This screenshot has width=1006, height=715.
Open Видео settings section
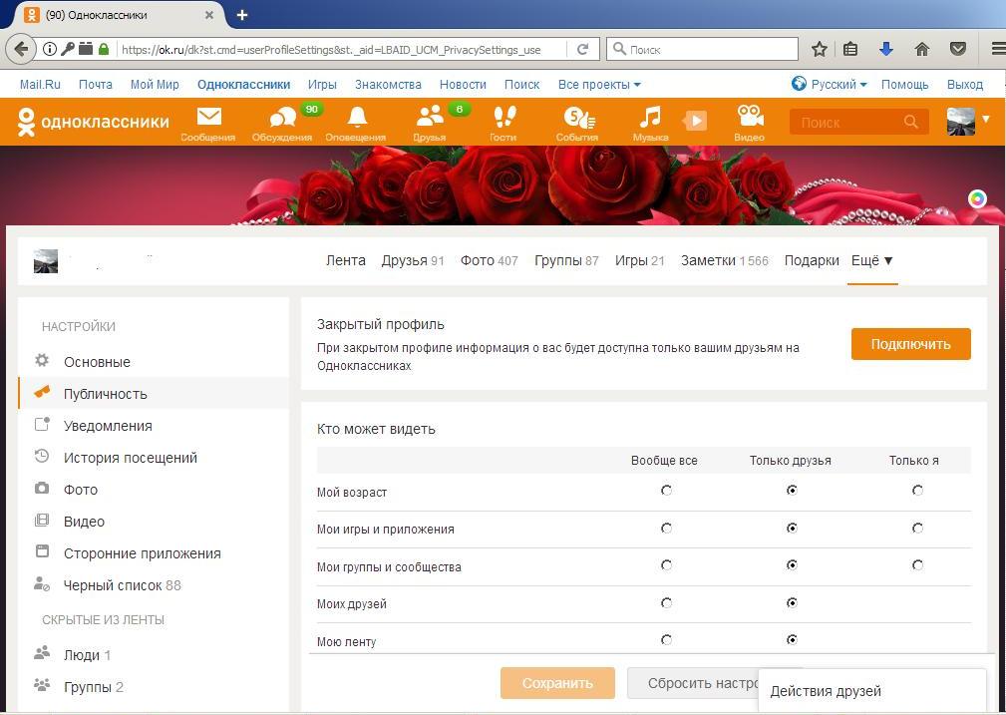(154, 522)
